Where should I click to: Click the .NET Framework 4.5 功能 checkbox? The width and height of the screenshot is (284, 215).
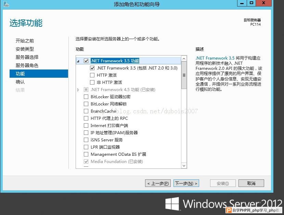point(86,90)
